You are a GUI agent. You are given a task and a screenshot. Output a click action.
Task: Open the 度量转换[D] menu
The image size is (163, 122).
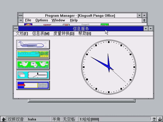(x=64, y=34)
